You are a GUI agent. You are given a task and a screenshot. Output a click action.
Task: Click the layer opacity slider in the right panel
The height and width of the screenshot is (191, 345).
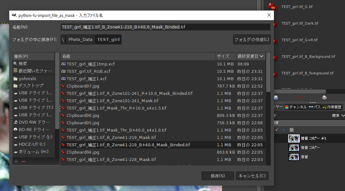pyautogui.click(x=309, y=122)
